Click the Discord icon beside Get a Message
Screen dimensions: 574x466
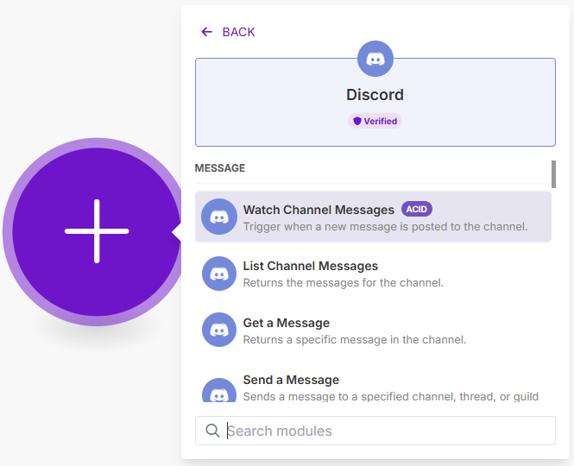pyautogui.click(x=219, y=330)
